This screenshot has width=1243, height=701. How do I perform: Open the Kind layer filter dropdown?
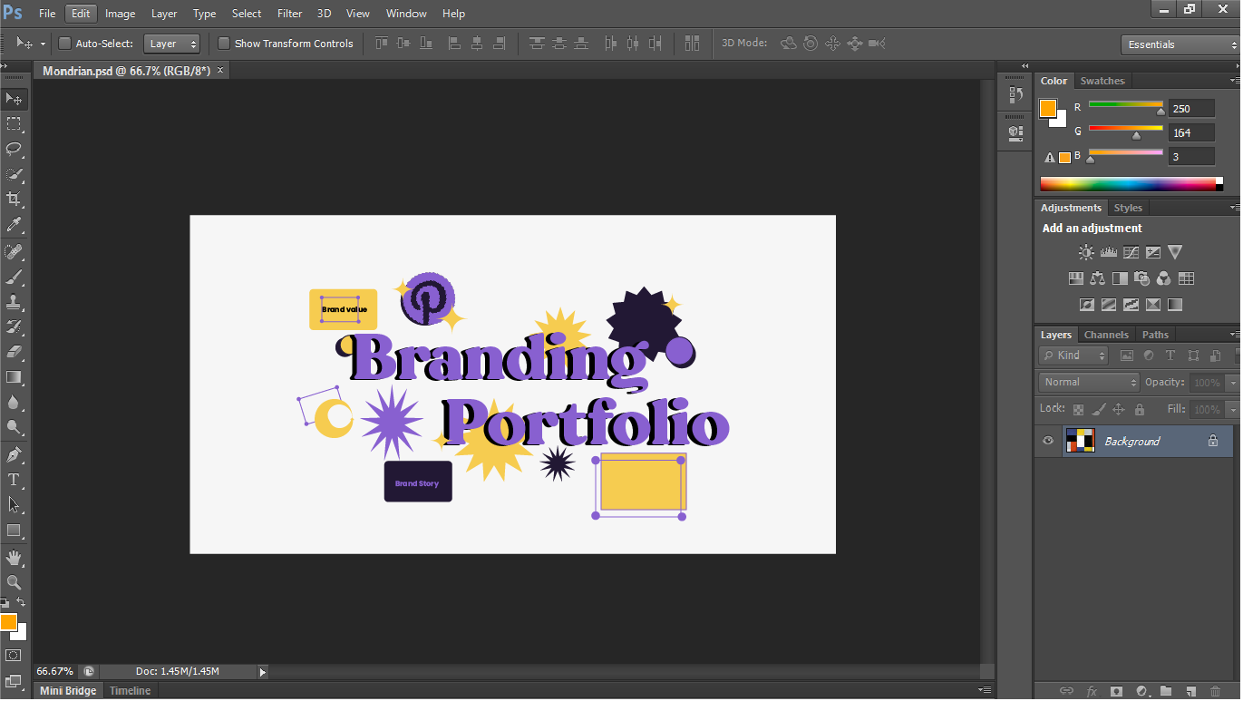tap(1074, 355)
